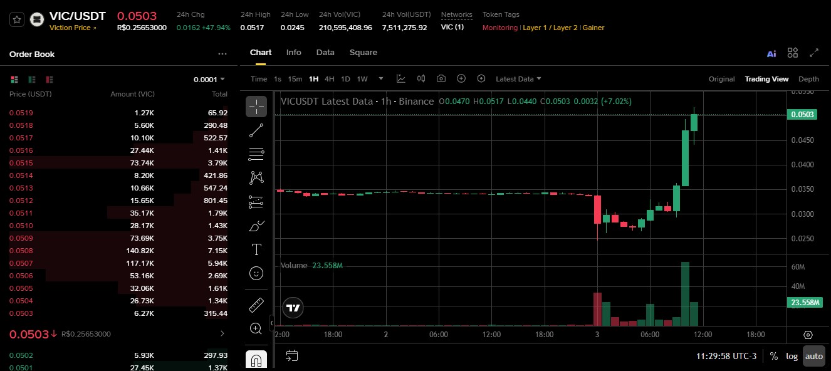
Task: Switch to the Square tab
Action: point(363,53)
